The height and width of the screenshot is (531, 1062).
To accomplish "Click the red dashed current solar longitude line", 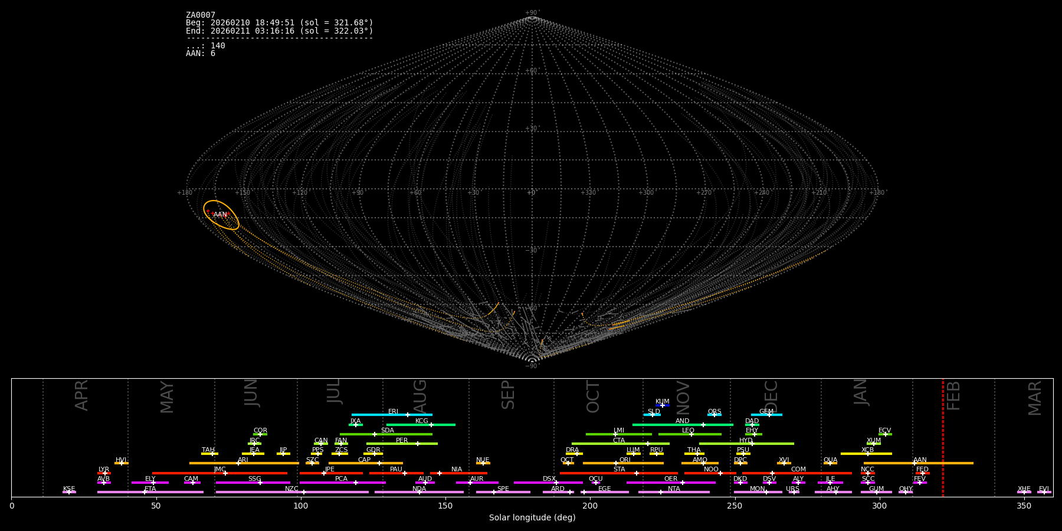I will point(943,437).
